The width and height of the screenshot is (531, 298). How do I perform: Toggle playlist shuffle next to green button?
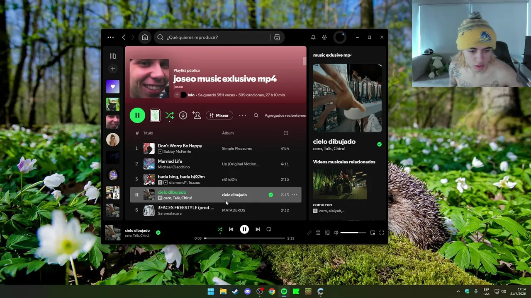pos(169,115)
